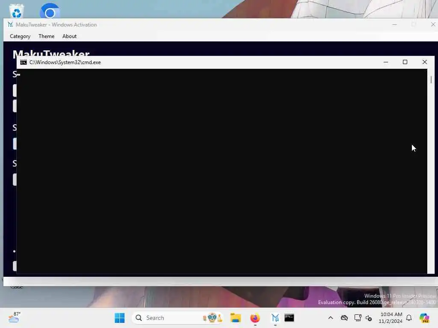Screen dimensions: 438x328
Task: Open the About menu in MakuTweaker
Action: tap(69, 36)
